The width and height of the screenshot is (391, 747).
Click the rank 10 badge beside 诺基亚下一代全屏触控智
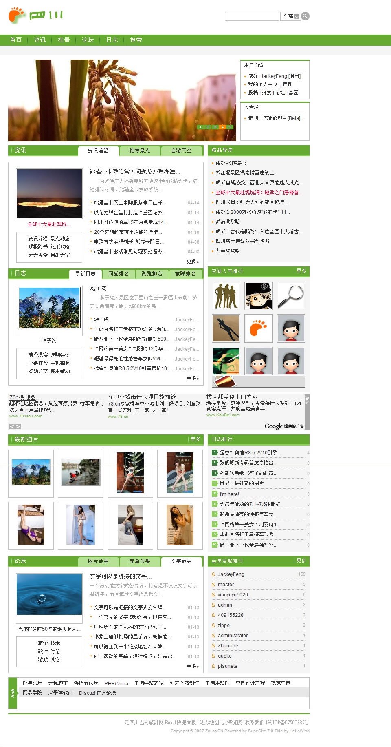[215, 545]
